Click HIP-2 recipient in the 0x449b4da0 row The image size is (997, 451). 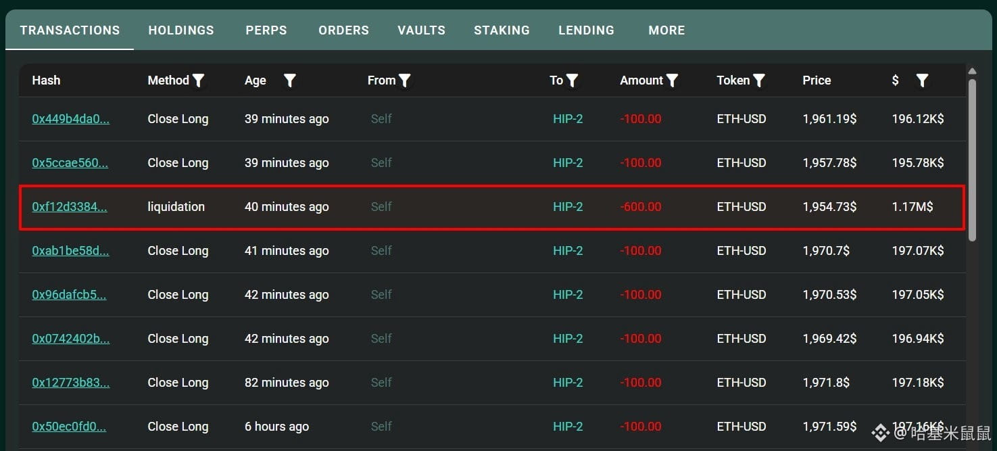click(x=568, y=119)
